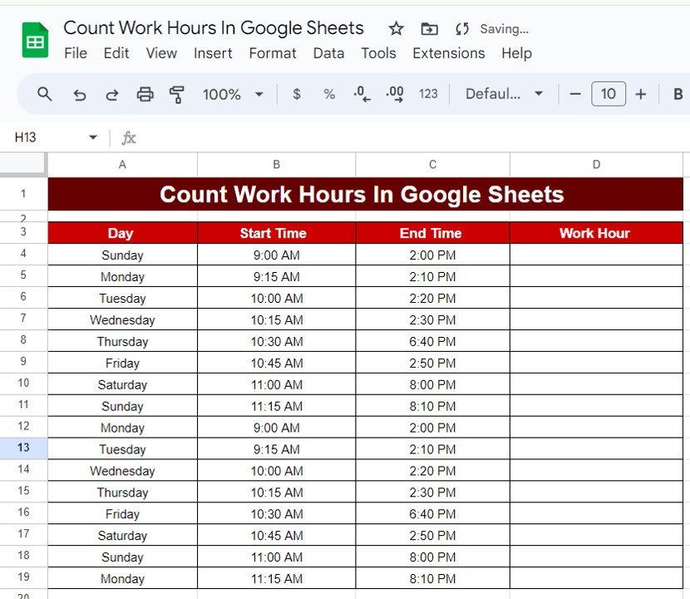
Task: Select 2:50 PM cell in row 17
Action: click(432, 536)
